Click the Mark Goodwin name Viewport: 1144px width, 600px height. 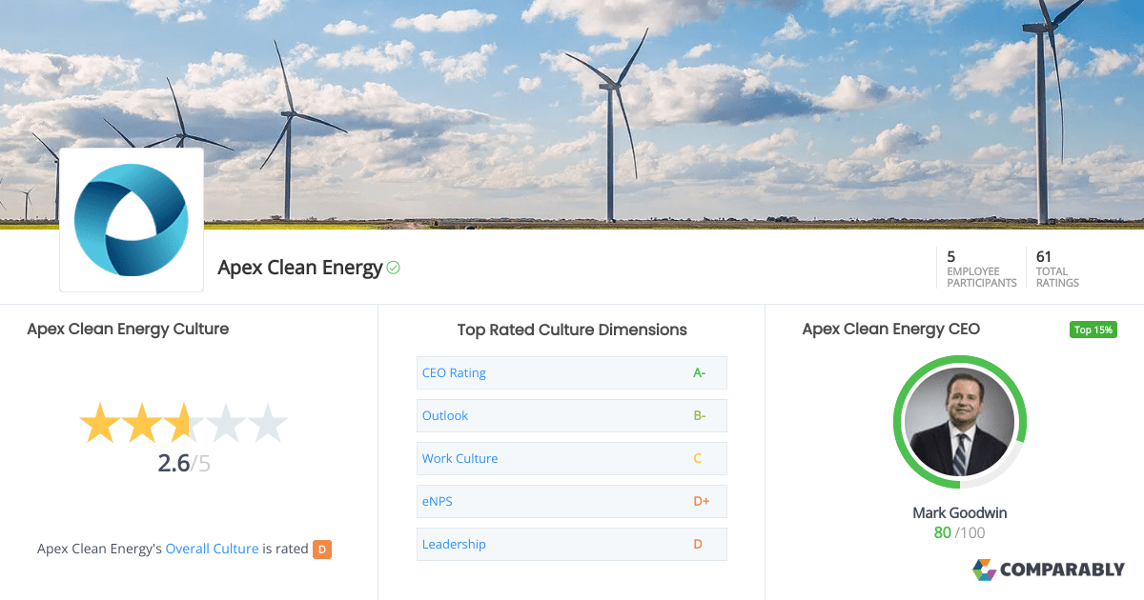(959, 513)
